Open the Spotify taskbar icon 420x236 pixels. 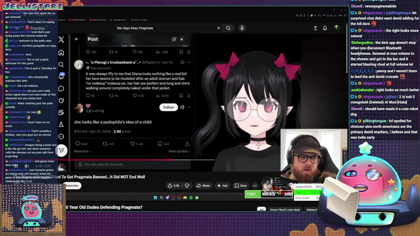click(191, 198)
